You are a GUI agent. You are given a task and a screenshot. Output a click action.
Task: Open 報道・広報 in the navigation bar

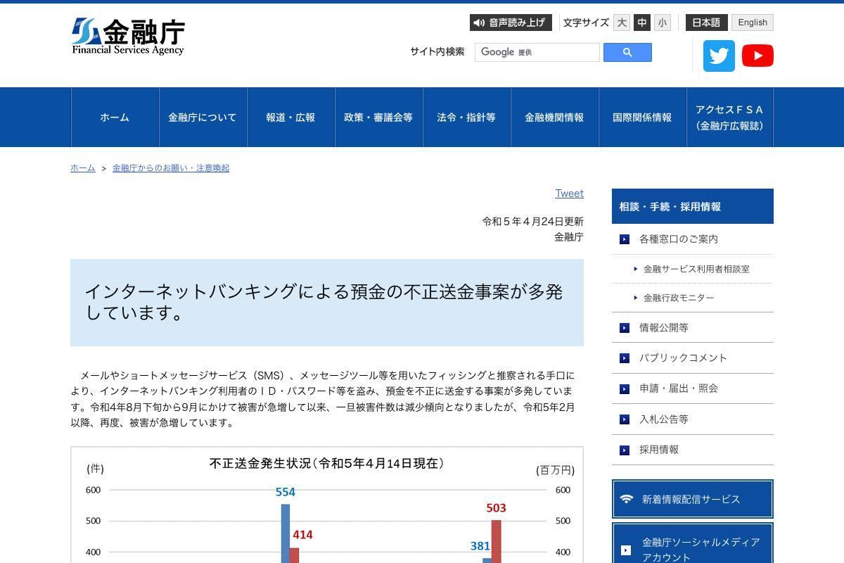tap(290, 118)
